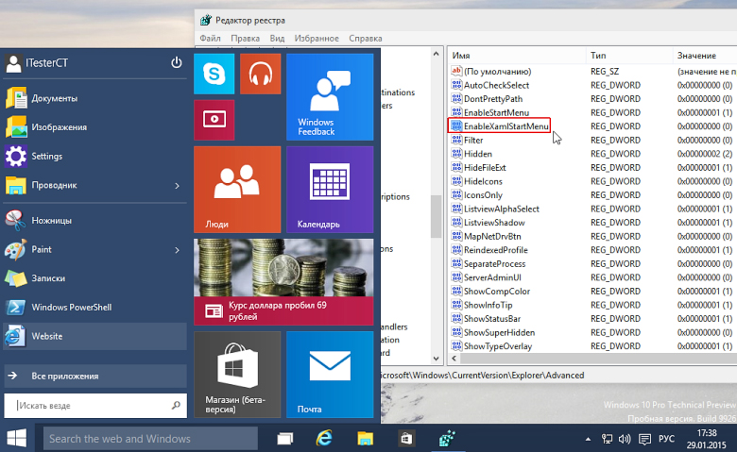Open Task View from taskbar
The width and height of the screenshot is (737, 452).
(x=284, y=439)
